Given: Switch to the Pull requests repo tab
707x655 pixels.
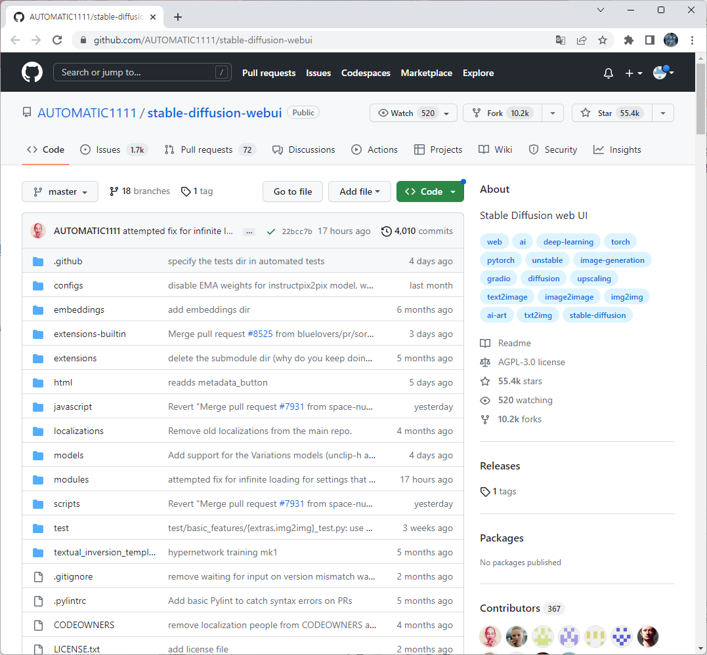Looking at the screenshot, I should click(210, 150).
